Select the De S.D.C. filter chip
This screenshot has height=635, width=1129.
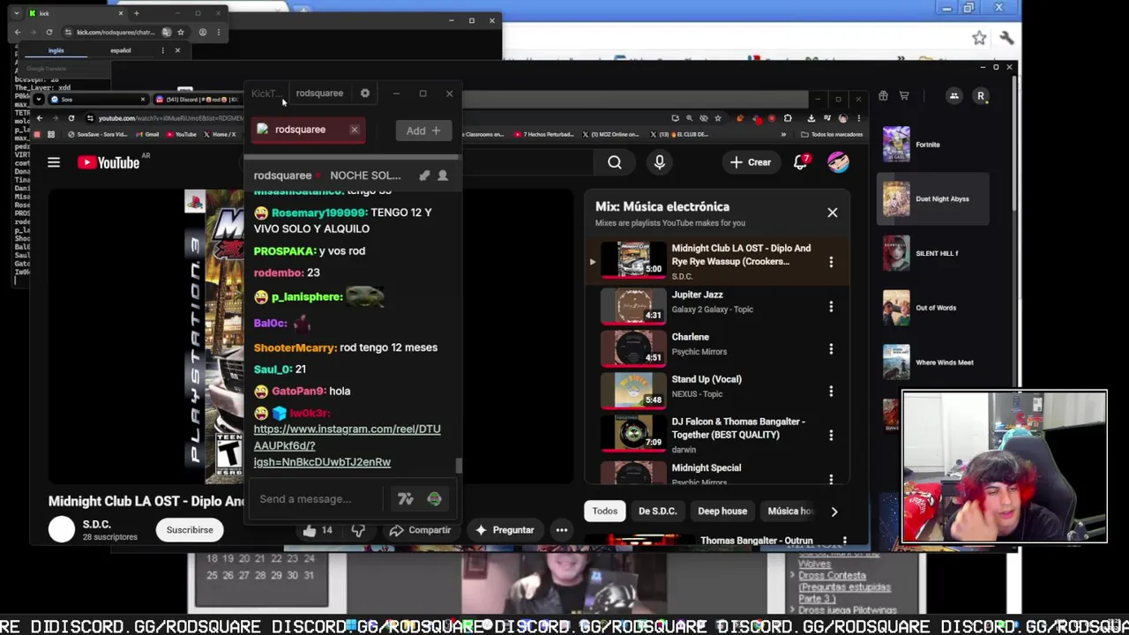tap(657, 511)
